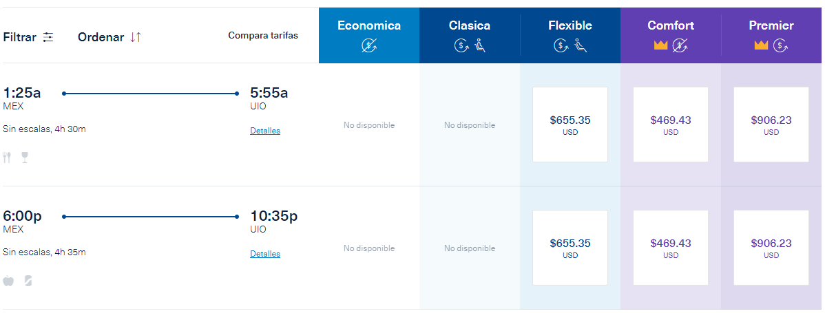Viewport: 825px width, 313px height.
Task: Click the crown icon under Comfort
Action: pos(661,45)
